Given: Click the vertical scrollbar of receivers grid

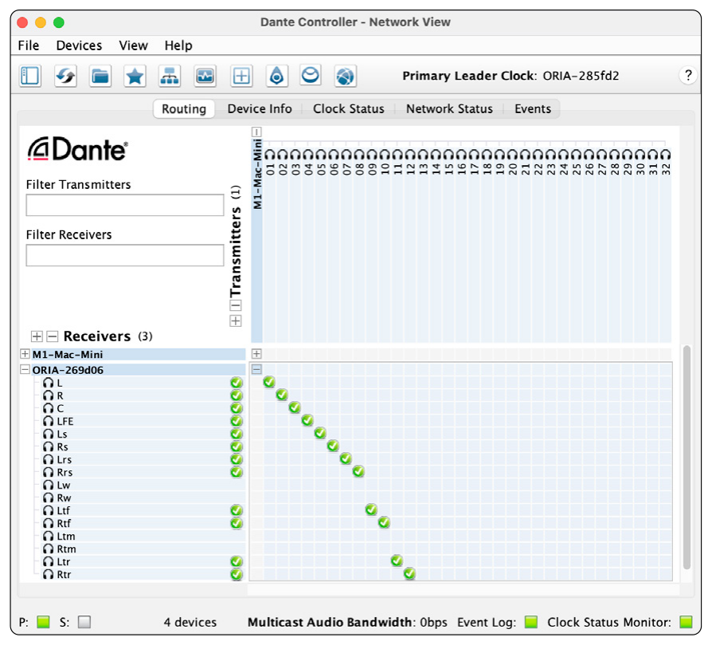Looking at the screenshot, I should (687, 458).
